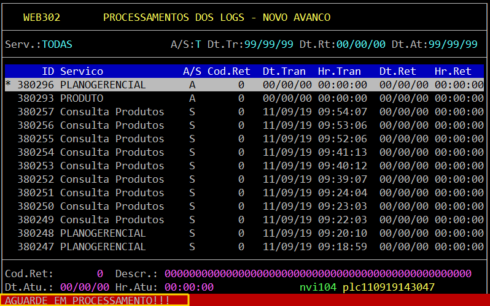Click the asterisk marker beside ID 380296
The width and height of the screenshot is (490, 306).
[x=8, y=85]
